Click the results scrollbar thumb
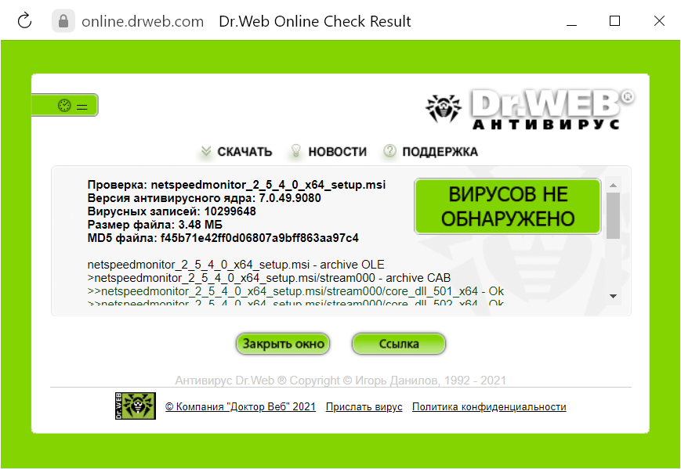 point(614,215)
